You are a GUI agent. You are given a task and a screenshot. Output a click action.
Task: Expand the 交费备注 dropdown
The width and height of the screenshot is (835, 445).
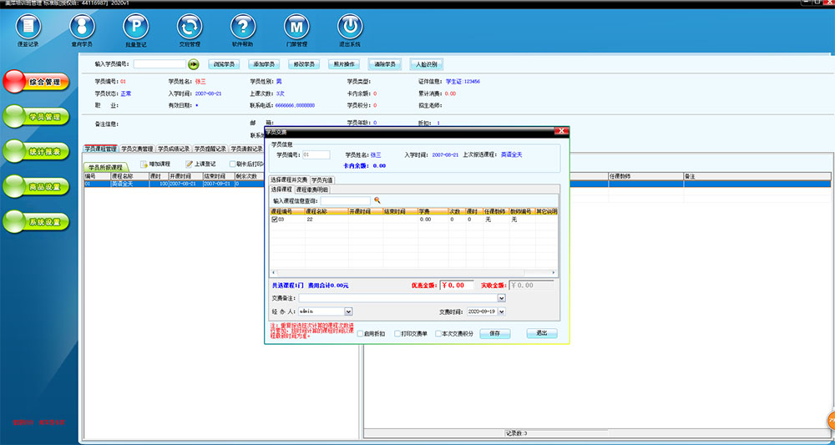(501, 297)
